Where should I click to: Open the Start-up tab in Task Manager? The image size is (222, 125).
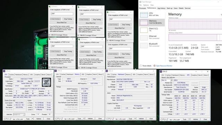tap(170, 8)
